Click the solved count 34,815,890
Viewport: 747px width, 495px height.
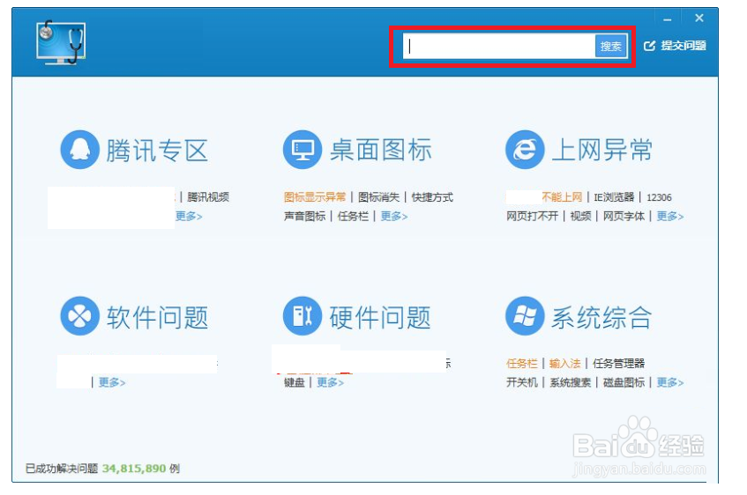pyautogui.click(x=134, y=469)
